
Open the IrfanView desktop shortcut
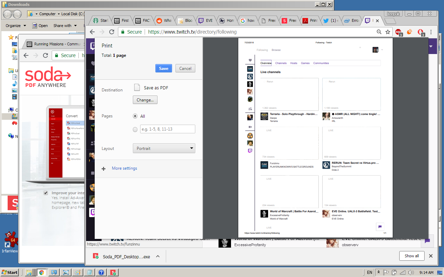10,242
